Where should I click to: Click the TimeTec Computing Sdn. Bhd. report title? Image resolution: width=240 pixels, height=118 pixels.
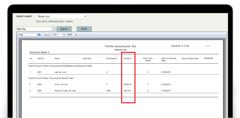(x=121, y=46)
